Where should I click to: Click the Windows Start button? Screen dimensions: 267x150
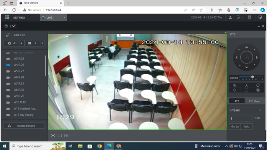(5, 146)
